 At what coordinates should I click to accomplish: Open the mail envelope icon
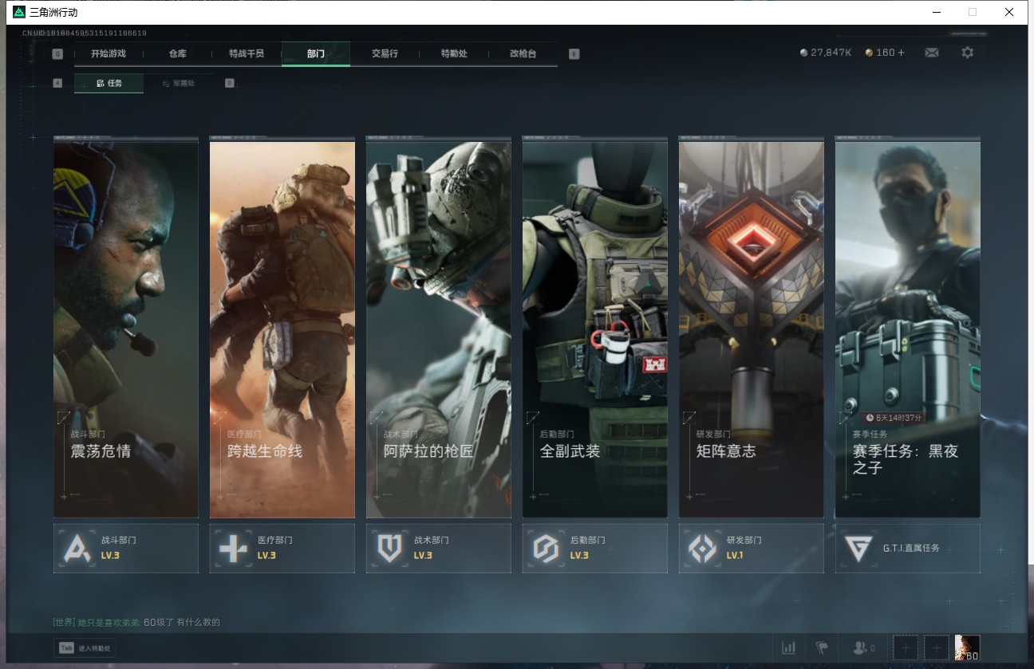(931, 53)
